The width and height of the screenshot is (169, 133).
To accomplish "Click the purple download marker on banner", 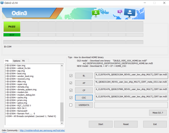I will 120,12.
